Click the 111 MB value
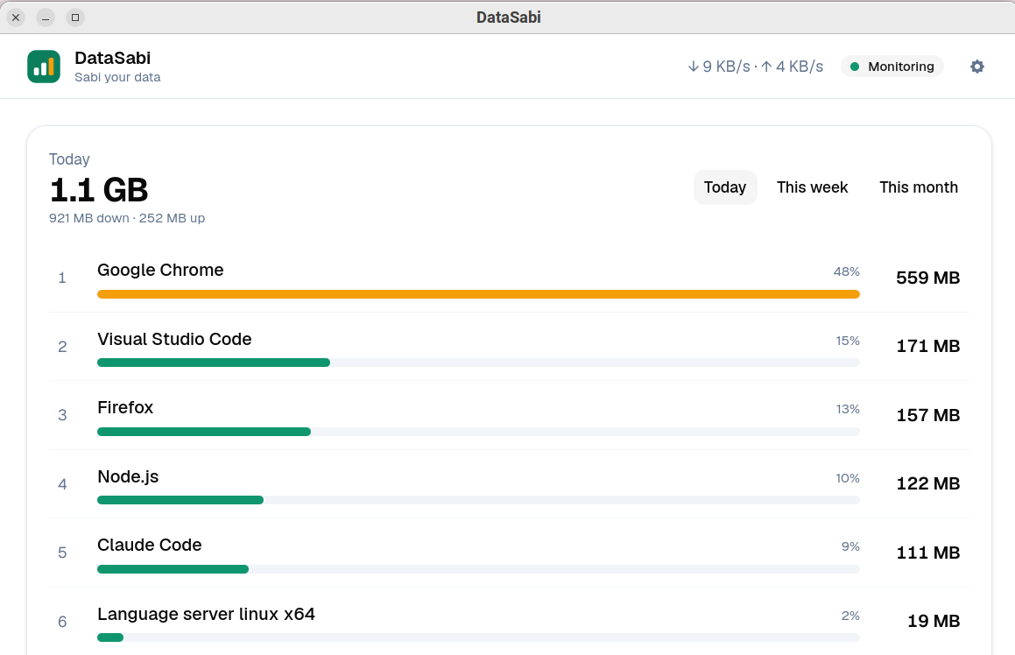This screenshot has width=1015, height=655. (x=927, y=553)
